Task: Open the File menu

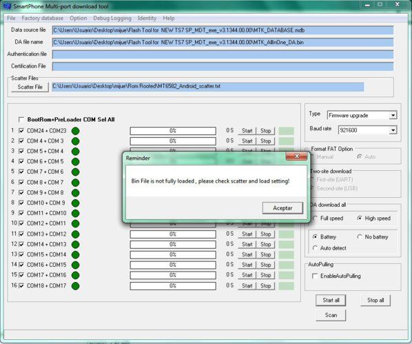Action: (x=11, y=18)
